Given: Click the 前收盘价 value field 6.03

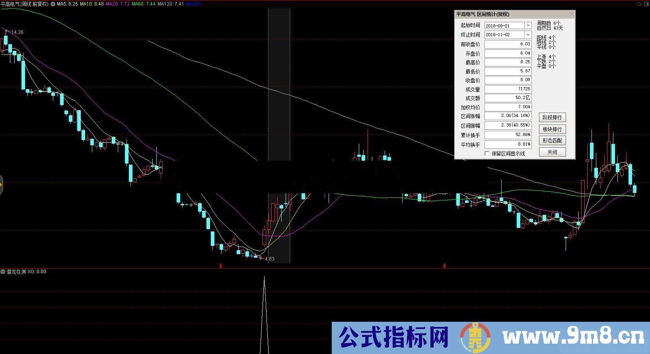Looking at the screenshot, I should [x=508, y=44].
